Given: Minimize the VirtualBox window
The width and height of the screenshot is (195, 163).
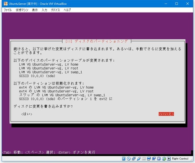Looking at the screenshot, I should pyautogui.click(x=166, y=4).
